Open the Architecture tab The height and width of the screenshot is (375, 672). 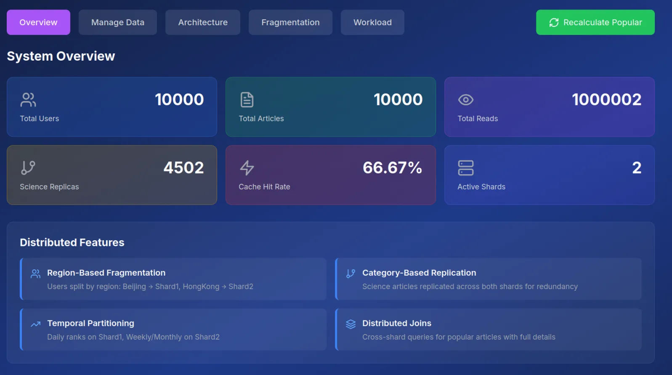pyautogui.click(x=203, y=22)
